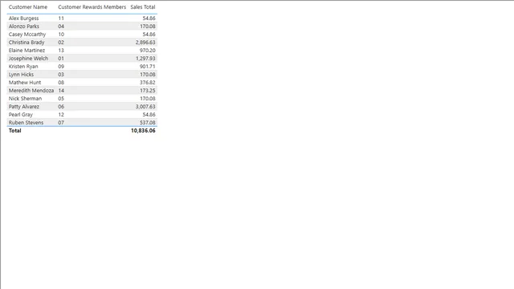This screenshot has height=289, width=514.
Task: Click sales total 376.82 for Mathew Hunt
Action: (x=148, y=83)
